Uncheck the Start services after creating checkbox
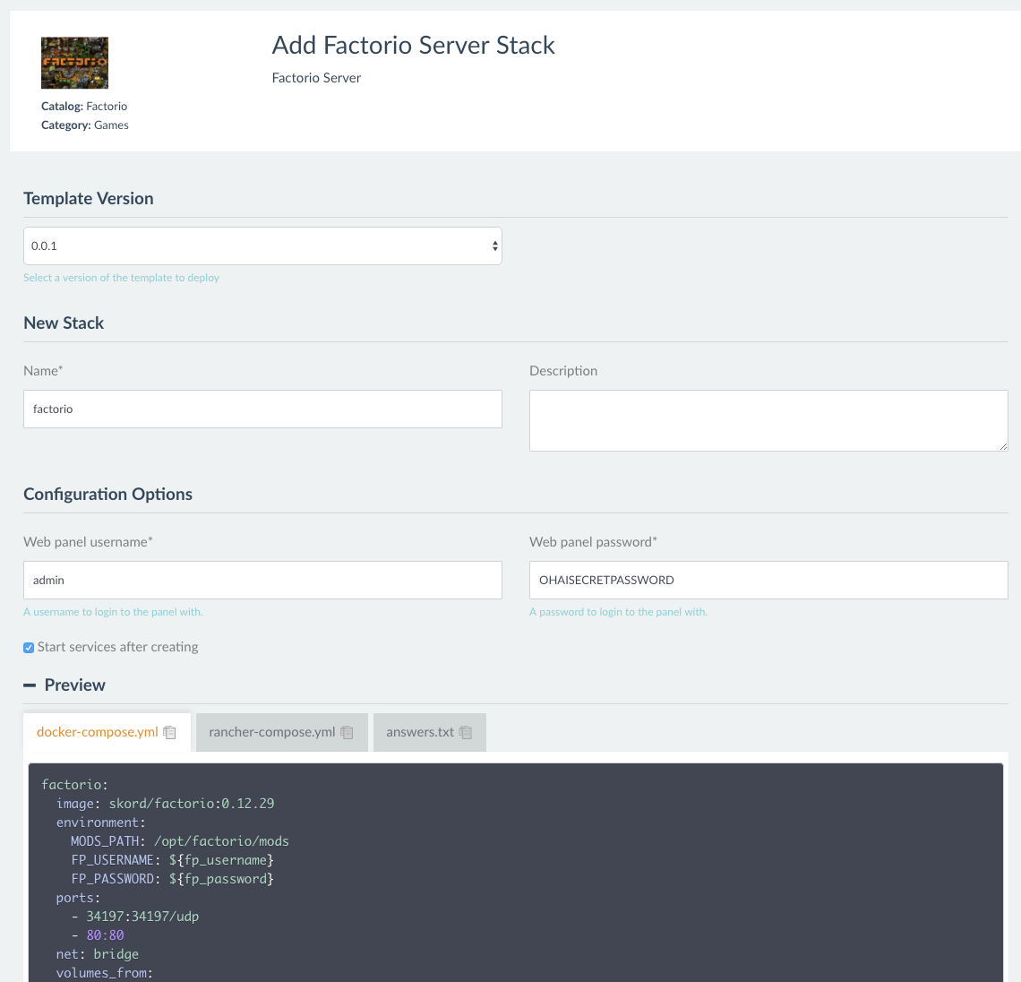The height and width of the screenshot is (982, 1021). pyautogui.click(x=29, y=648)
